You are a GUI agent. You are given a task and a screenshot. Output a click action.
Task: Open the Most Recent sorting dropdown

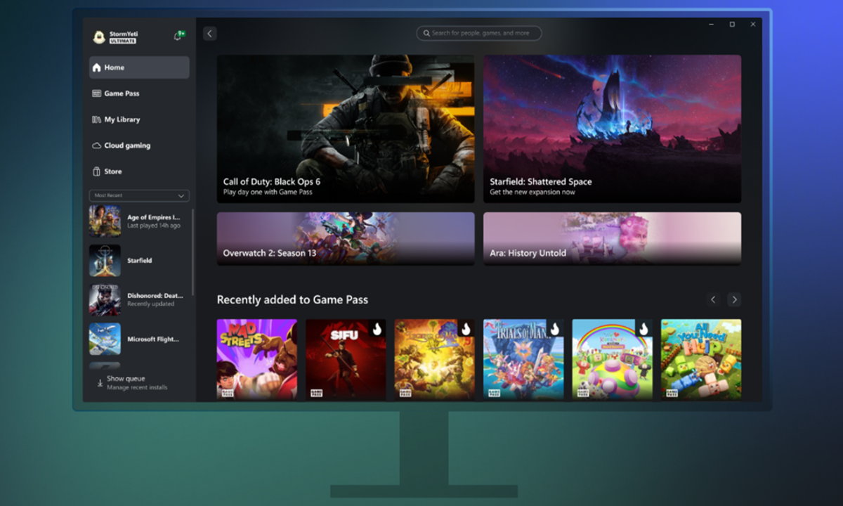[138, 195]
